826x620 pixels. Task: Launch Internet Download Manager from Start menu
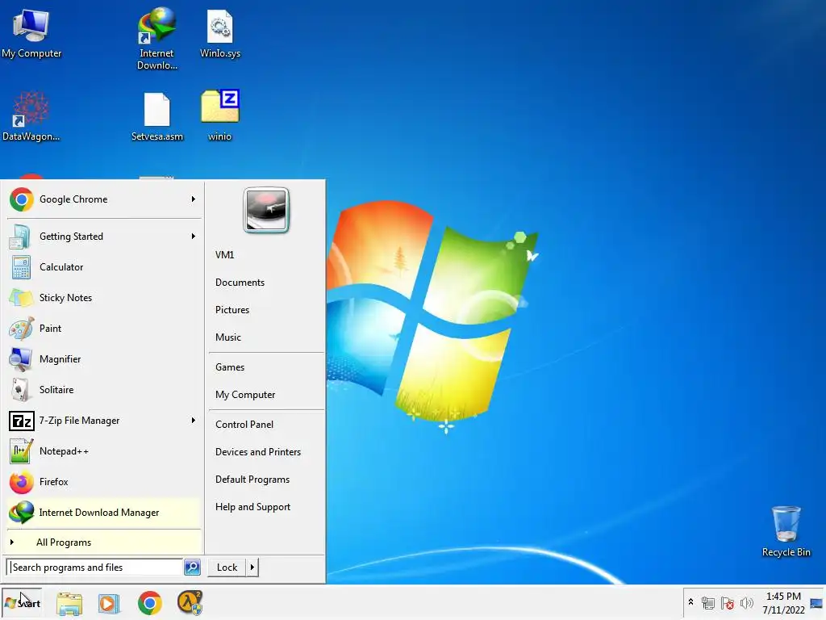coord(104,513)
